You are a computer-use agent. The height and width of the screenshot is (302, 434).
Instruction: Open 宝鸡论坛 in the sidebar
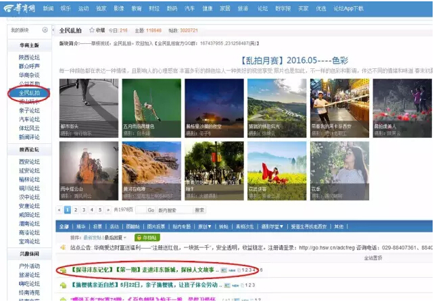click(x=29, y=241)
